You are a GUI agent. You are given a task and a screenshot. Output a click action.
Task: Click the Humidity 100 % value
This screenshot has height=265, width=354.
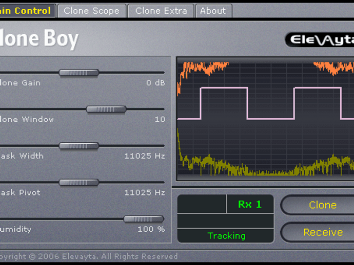click(151, 229)
